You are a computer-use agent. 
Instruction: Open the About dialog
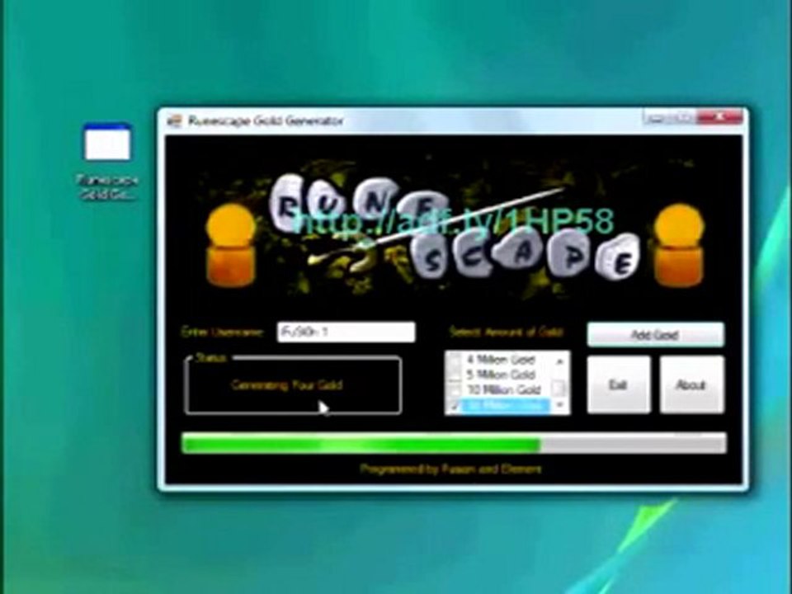[691, 385]
